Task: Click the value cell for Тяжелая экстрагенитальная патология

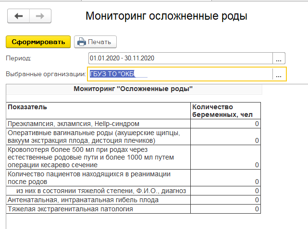Action: [225, 209]
